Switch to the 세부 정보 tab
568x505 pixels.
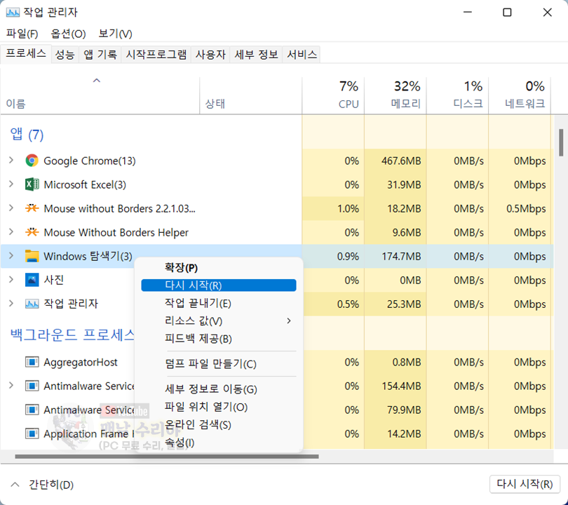tap(256, 54)
